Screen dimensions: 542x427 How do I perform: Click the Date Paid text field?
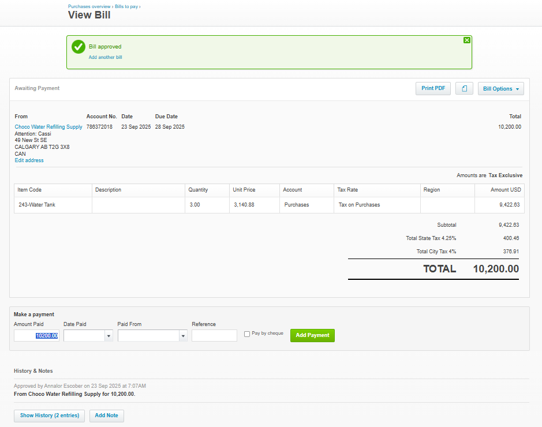click(x=84, y=336)
